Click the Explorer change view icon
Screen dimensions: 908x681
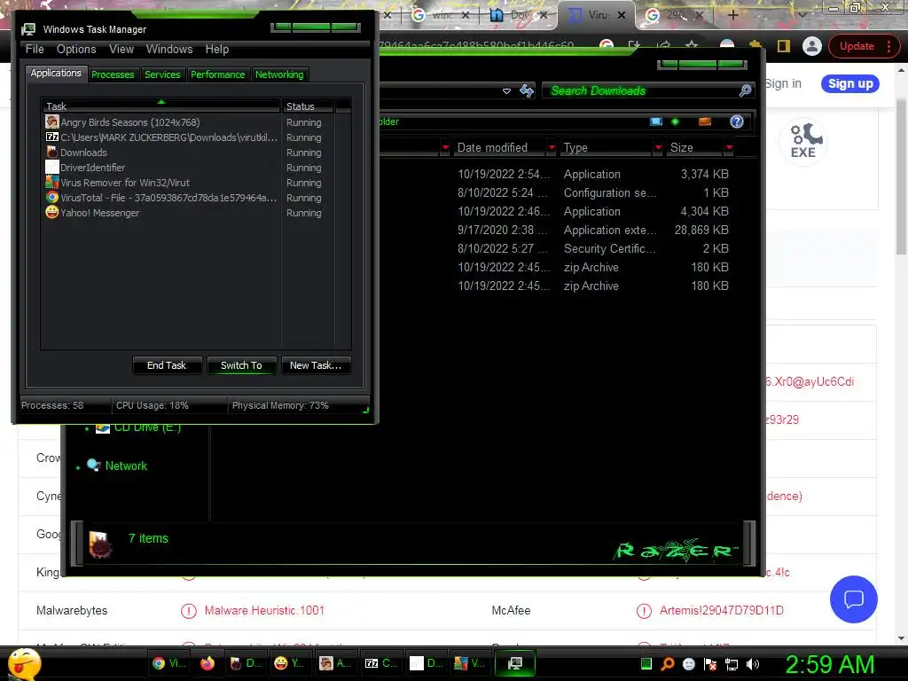[x=656, y=121]
